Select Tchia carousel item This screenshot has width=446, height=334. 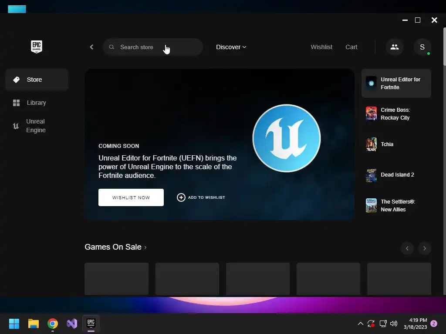pyautogui.click(x=396, y=144)
